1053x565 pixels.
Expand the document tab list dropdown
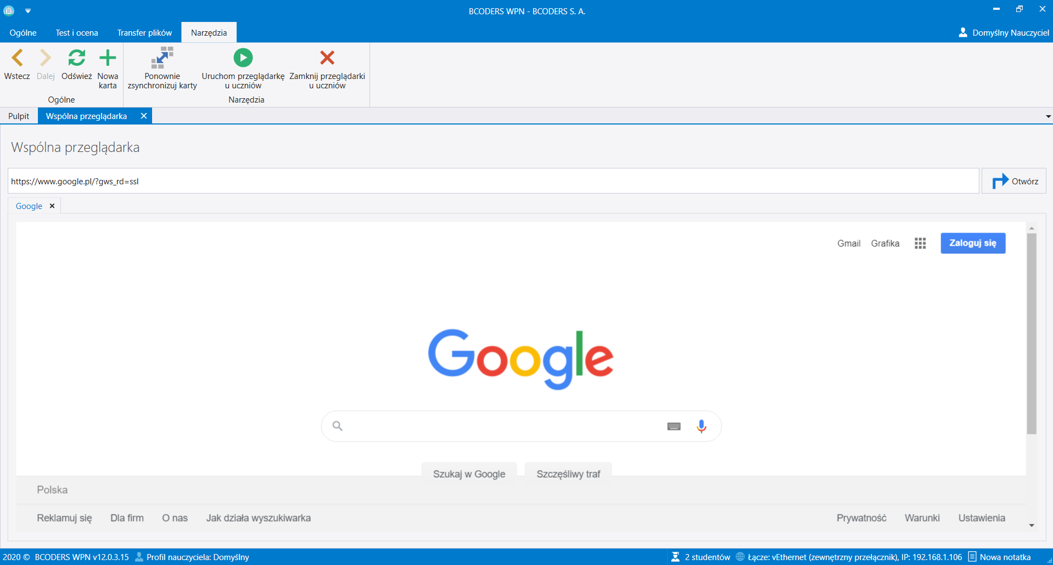coord(1048,116)
